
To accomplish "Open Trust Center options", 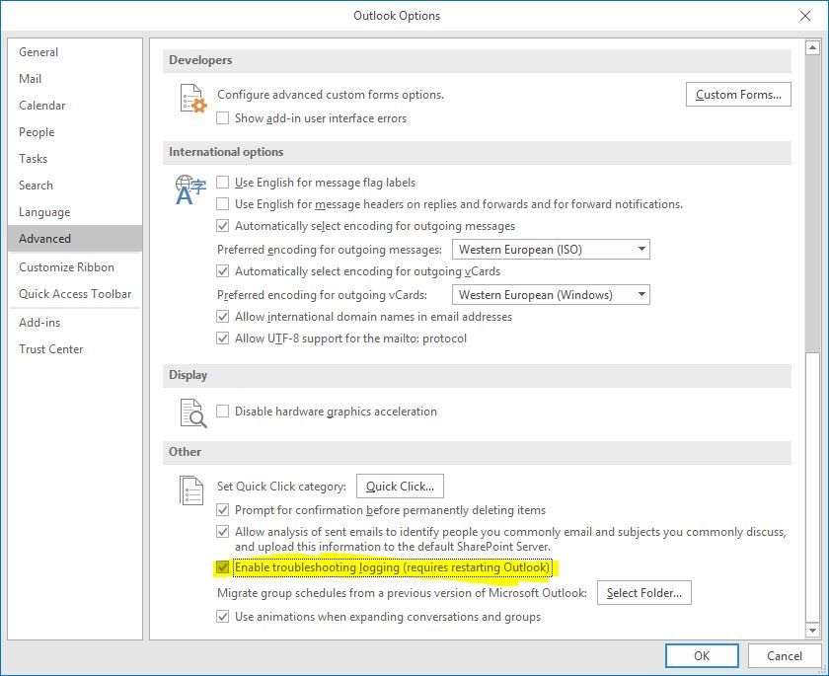I will (75, 348).
